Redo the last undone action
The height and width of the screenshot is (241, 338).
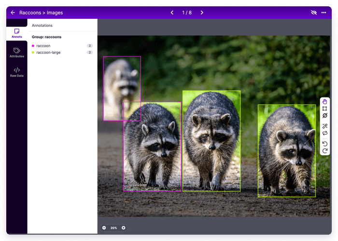pos(325,151)
